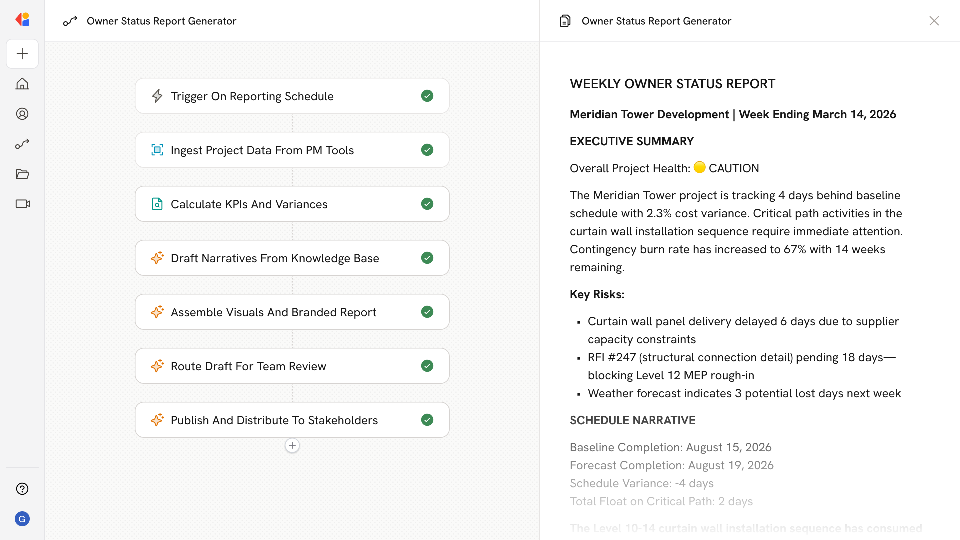Open the workflows icon in sidebar
960x540 pixels.
click(x=22, y=144)
